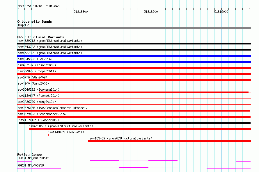Image resolution: width=259 pixels, height=172 pixels.
Task: Click the thin red Wang2008 variant line
Action: click(134, 86)
